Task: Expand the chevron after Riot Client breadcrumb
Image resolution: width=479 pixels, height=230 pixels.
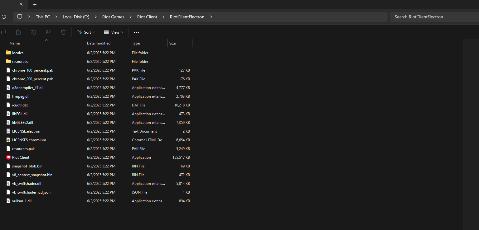Action: tap(163, 17)
